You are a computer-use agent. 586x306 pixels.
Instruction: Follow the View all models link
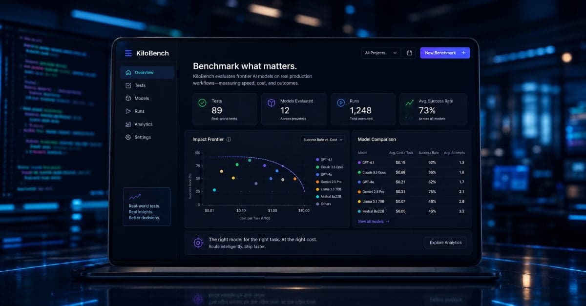pos(374,222)
